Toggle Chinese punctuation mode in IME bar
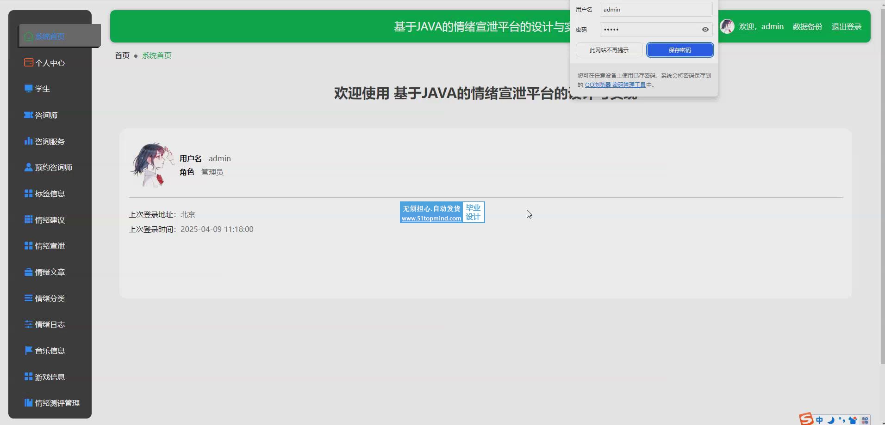The height and width of the screenshot is (425, 885). 841,420
